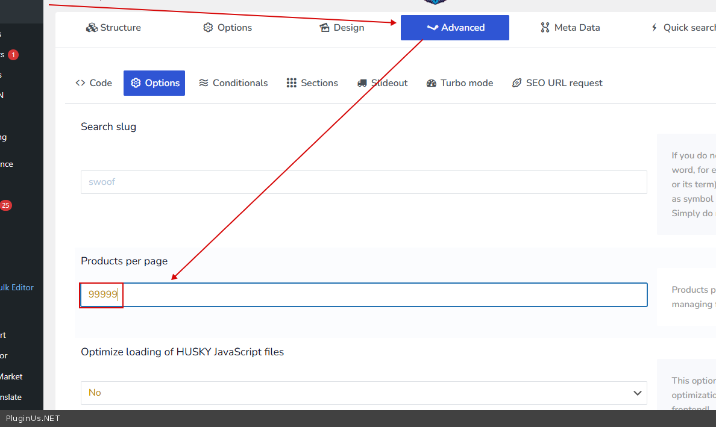The image size is (716, 427).
Task: Click the Code angle-brackets icon
Action: tap(80, 83)
